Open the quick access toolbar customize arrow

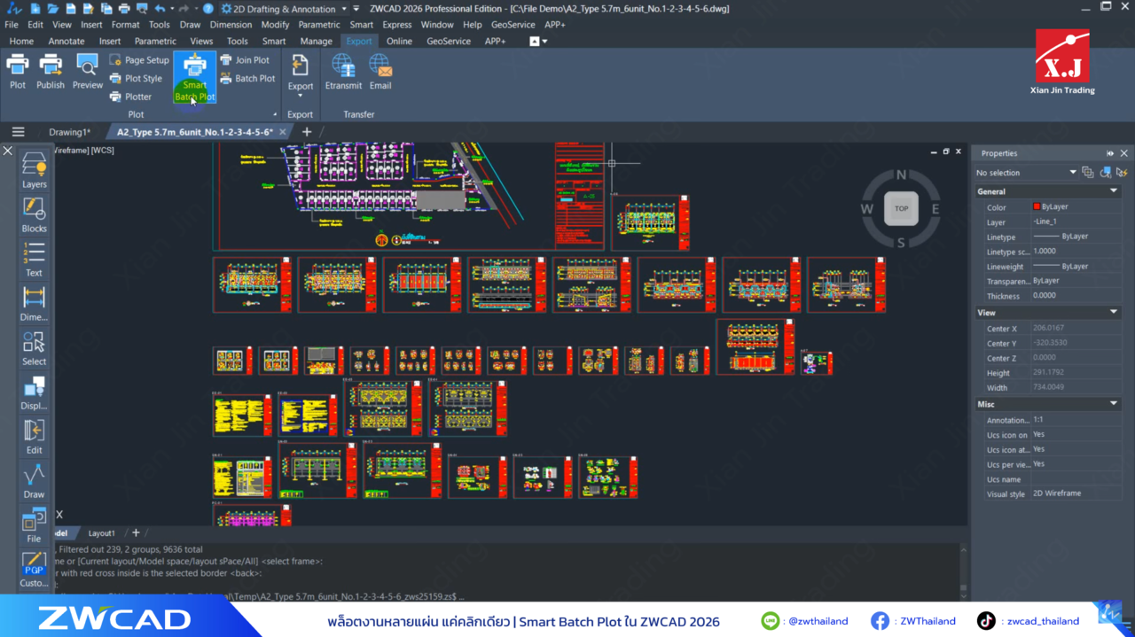356,9
